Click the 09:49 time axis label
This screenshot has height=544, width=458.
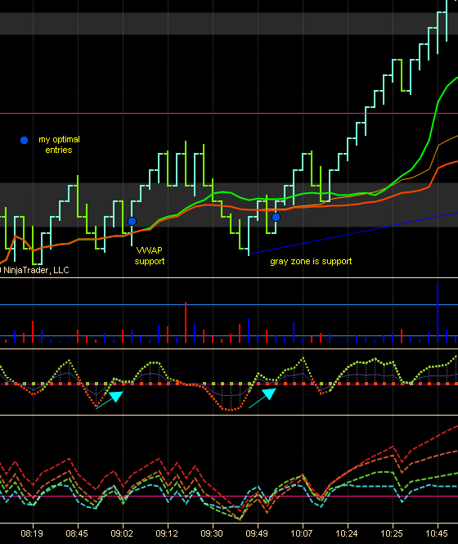(x=257, y=533)
